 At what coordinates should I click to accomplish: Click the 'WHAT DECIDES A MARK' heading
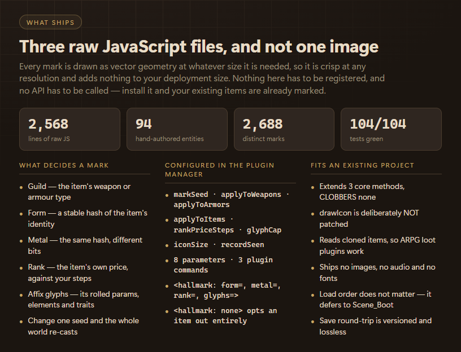click(64, 165)
